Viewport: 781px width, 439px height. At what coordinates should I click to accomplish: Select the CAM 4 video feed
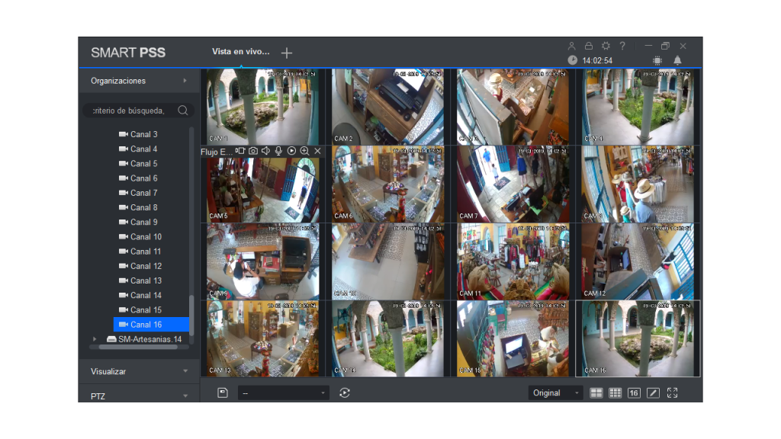point(638,107)
